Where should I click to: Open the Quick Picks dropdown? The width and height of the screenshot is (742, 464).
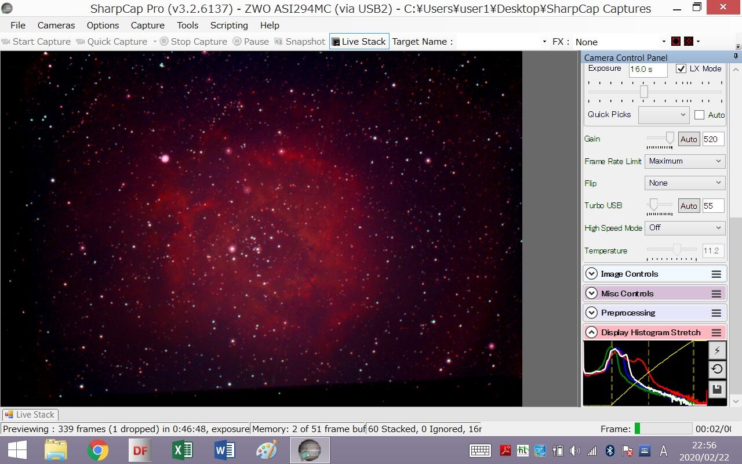click(664, 115)
